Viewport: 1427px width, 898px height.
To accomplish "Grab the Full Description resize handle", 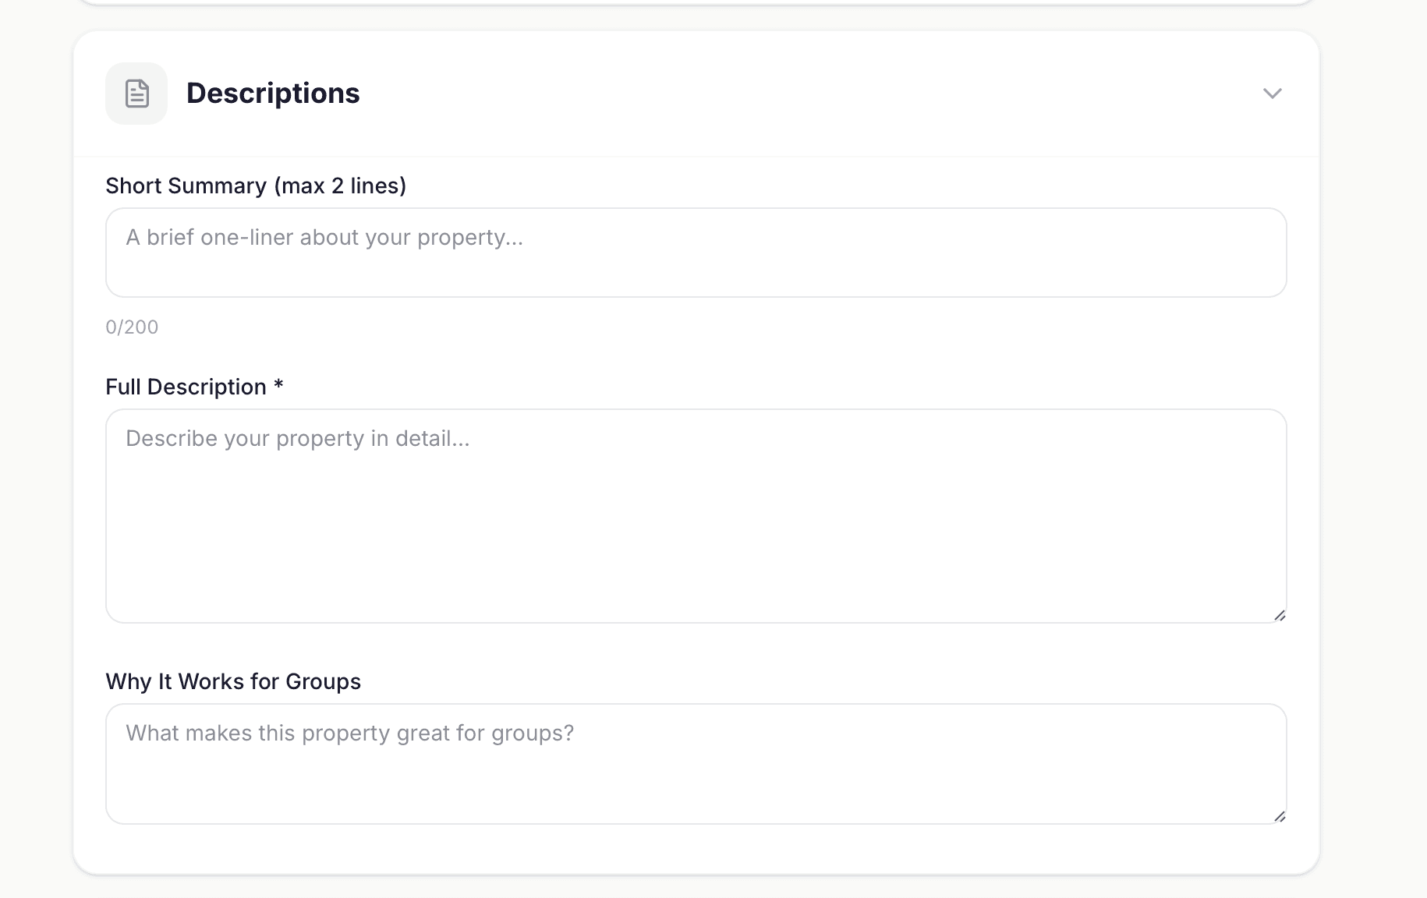I will pos(1280,616).
